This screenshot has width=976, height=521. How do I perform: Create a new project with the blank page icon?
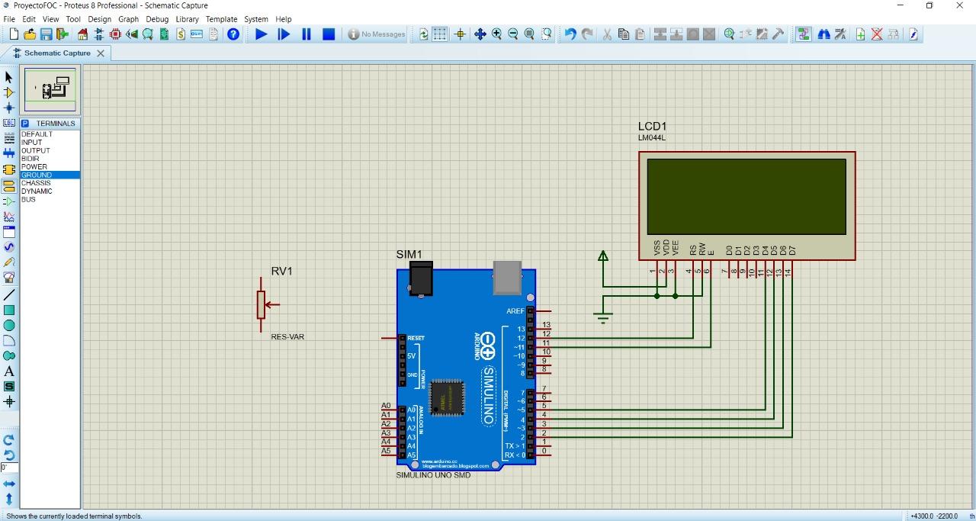coord(14,34)
